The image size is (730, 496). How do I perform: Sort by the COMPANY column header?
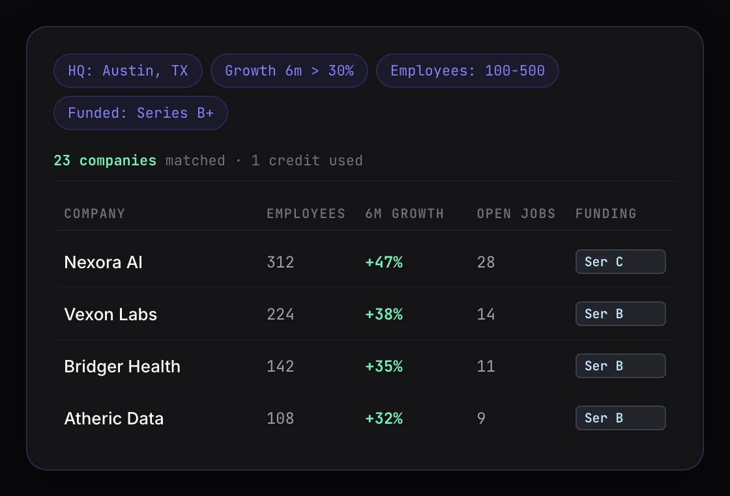[95, 214]
